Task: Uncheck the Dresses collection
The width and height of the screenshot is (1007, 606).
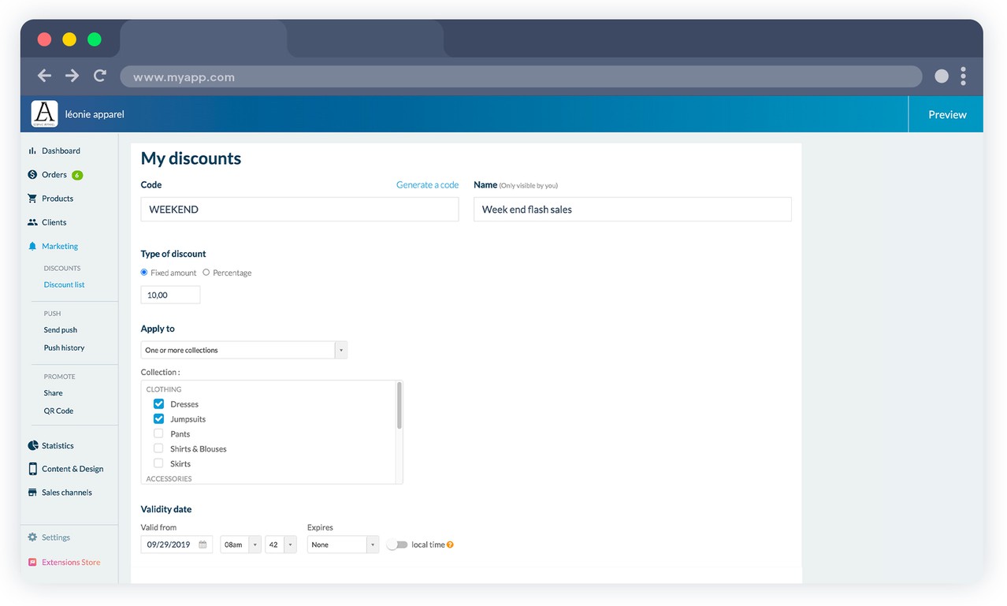Action: pos(158,403)
